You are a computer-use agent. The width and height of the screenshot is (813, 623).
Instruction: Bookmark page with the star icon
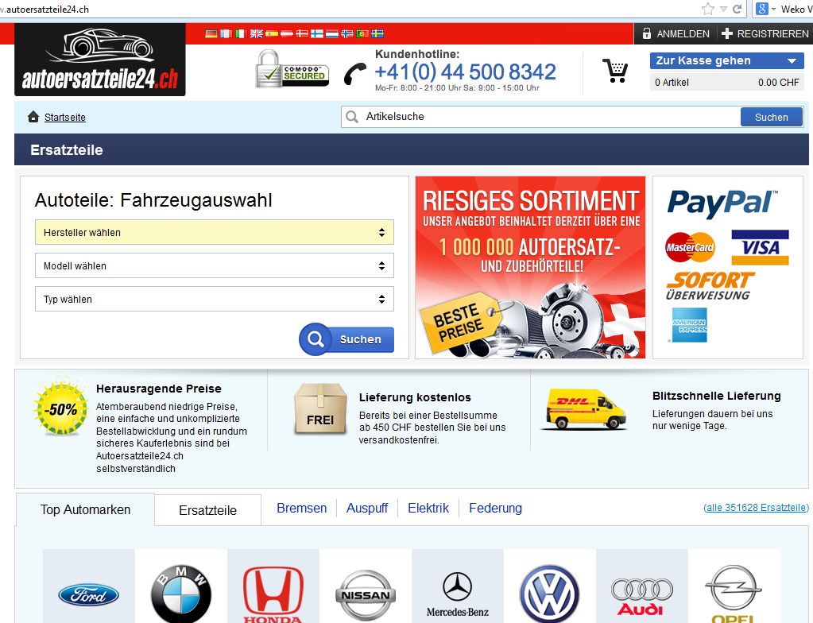tap(707, 9)
